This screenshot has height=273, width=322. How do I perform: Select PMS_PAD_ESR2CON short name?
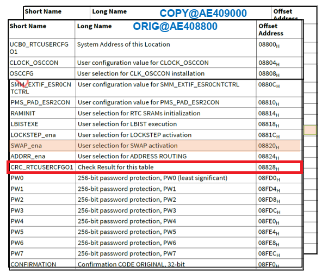(x=40, y=102)
